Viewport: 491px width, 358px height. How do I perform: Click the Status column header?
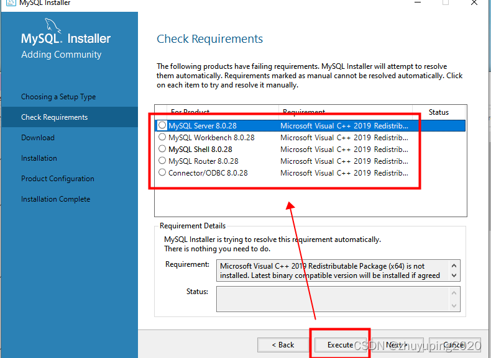coord(439,112)
